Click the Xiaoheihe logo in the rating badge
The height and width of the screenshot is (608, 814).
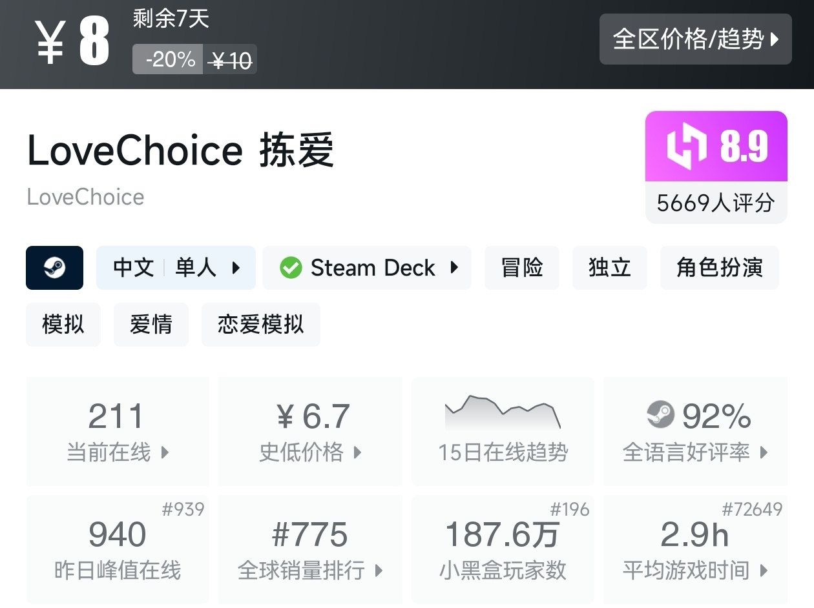coord(687,146)
